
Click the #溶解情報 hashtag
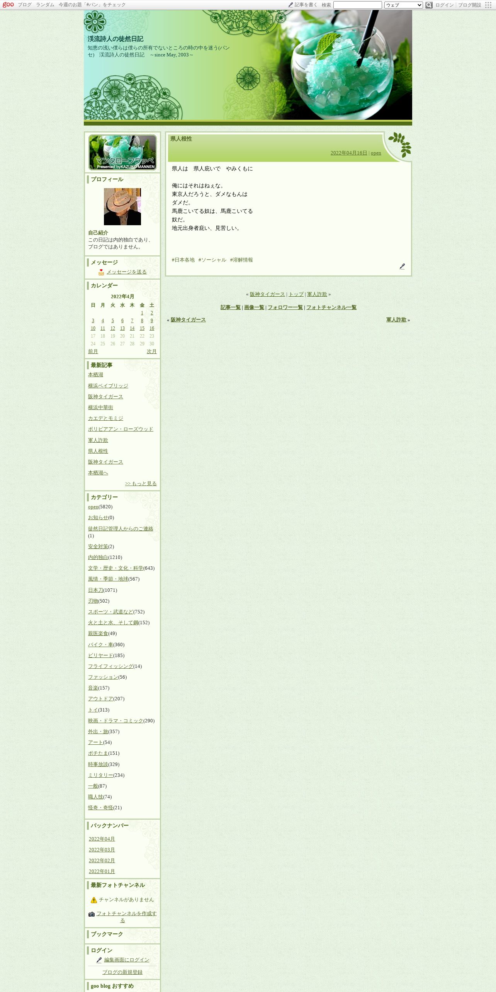tap(241, 260)
